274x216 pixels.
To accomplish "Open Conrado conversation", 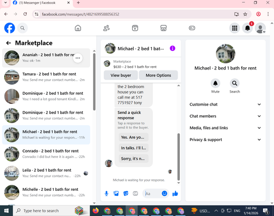I will 46,154.
